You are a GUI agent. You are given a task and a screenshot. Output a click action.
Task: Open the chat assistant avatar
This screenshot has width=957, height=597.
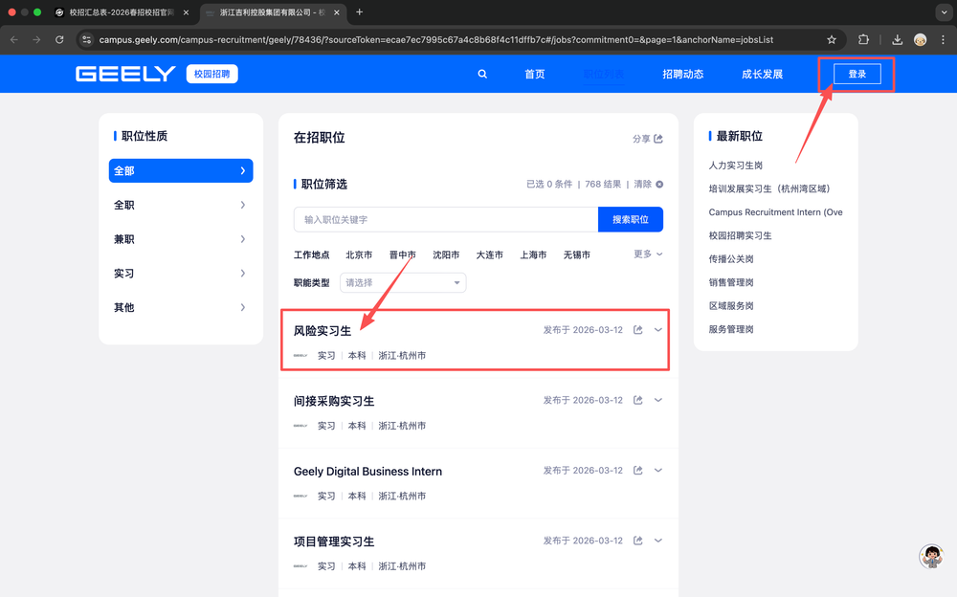tap(931, 557)
